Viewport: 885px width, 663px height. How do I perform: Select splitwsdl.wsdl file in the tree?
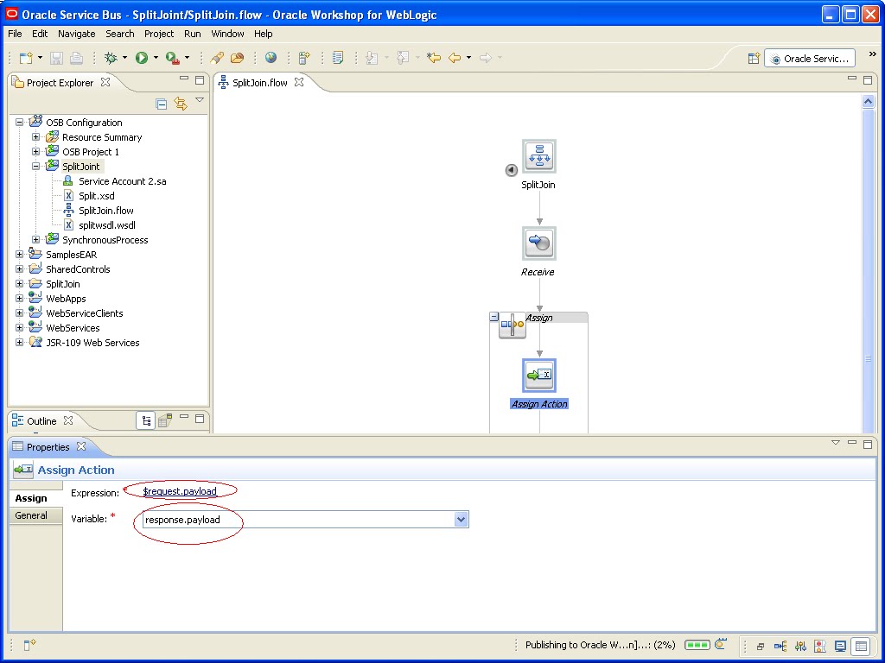107,225
